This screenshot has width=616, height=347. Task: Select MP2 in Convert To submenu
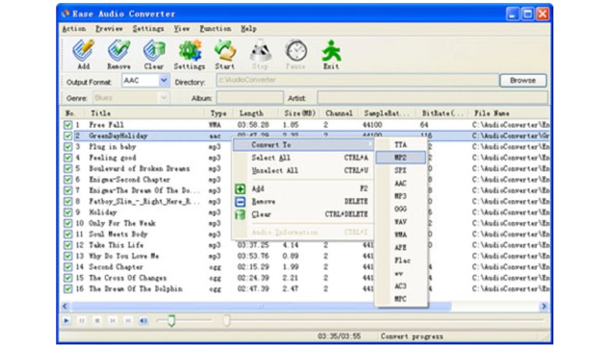tap(401, 158)
